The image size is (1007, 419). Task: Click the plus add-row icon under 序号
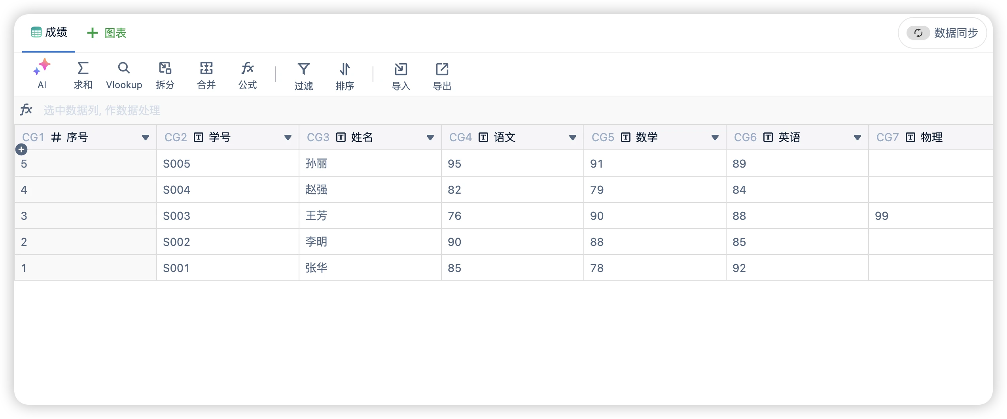tap(21, 150)
